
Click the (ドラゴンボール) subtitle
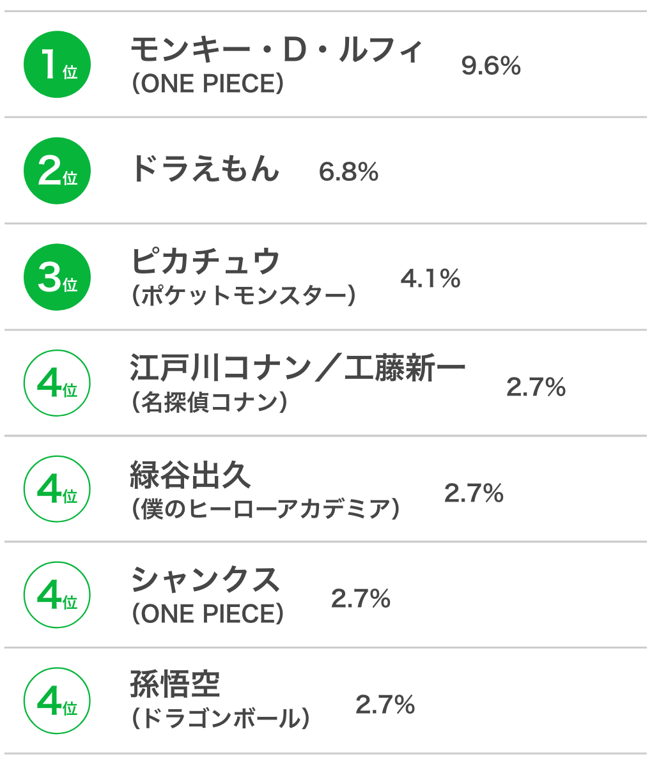click(x=221, y=719)
